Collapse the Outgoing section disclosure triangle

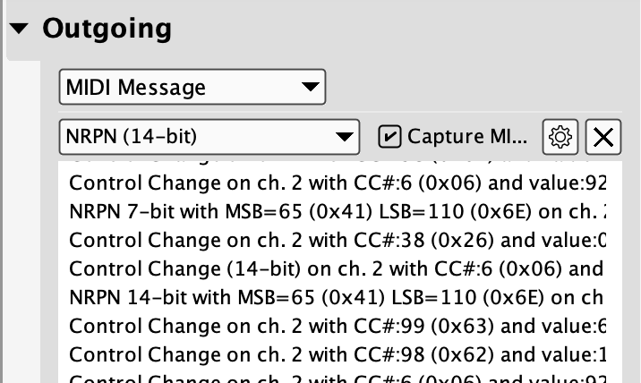(x=20, y=29)
